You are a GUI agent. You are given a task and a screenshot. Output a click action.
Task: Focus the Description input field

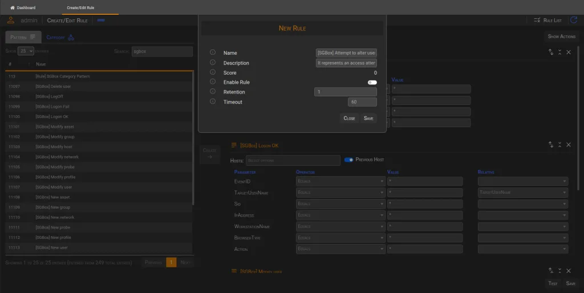(x=346, y=63)
